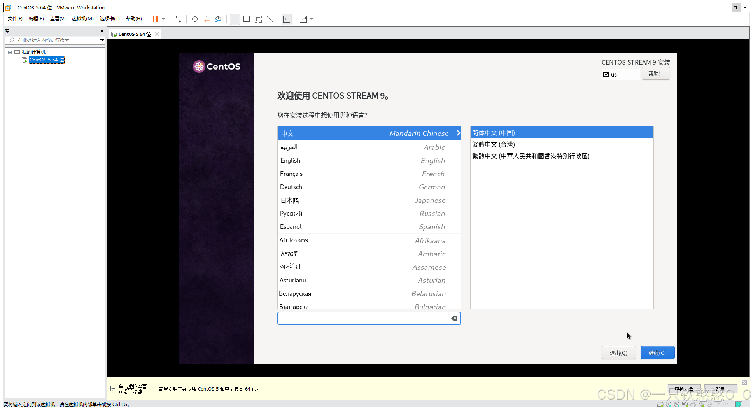Click the keyboard hint icon in notification bar
This screenshot has width=753, height=407.
pos(113,389)
